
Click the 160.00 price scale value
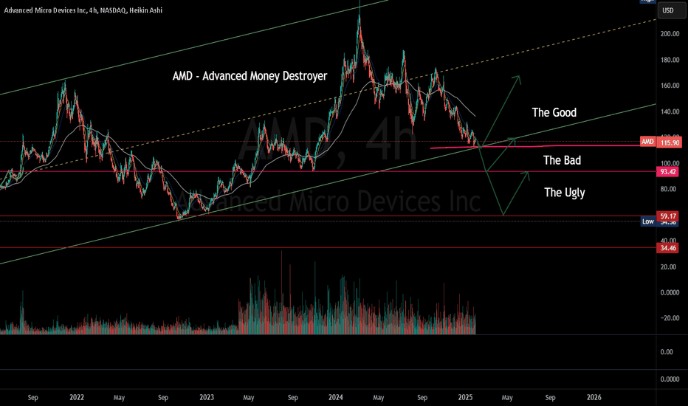[x=670, y=86]
